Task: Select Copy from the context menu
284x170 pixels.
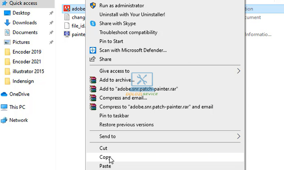Action: pyautogui.click(x=105, y=157)
